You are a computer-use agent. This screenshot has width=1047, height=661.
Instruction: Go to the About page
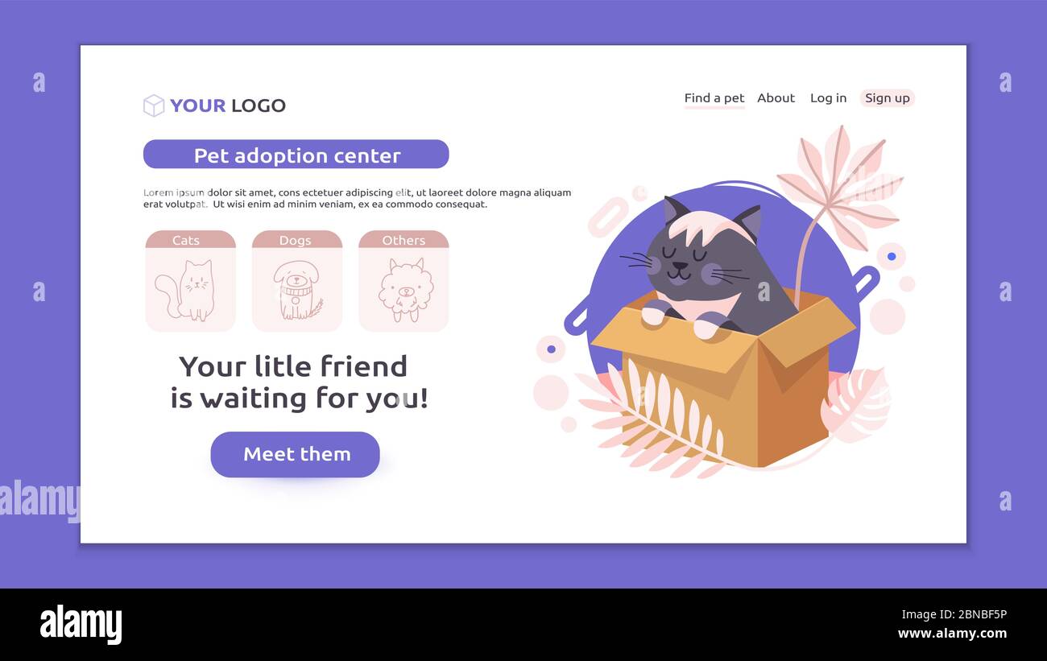click(x=776, y=98)
